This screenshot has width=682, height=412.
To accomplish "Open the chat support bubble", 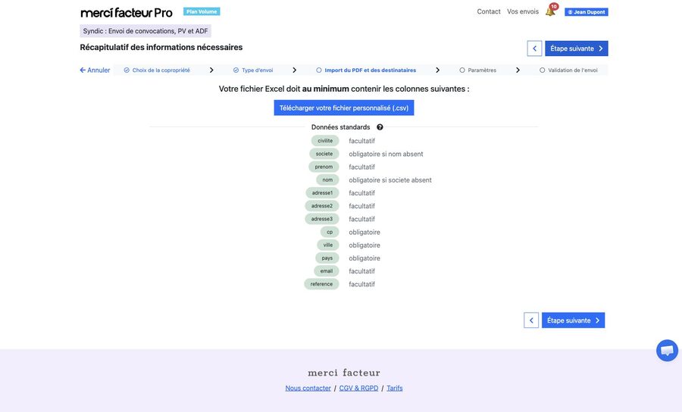I will pyautogui.click(x=667, y=351).
